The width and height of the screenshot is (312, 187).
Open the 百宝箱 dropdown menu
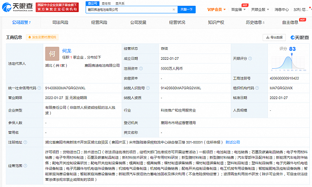241,9
